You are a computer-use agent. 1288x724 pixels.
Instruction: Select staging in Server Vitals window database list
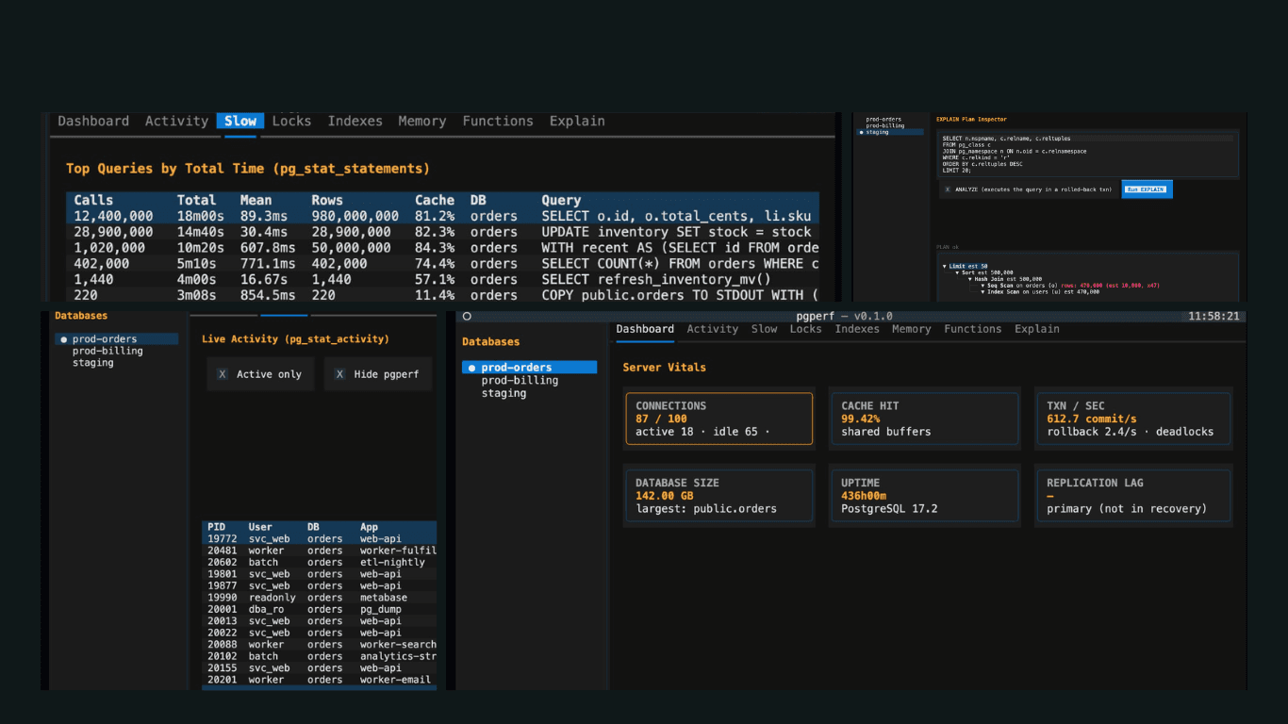(504, 393)
